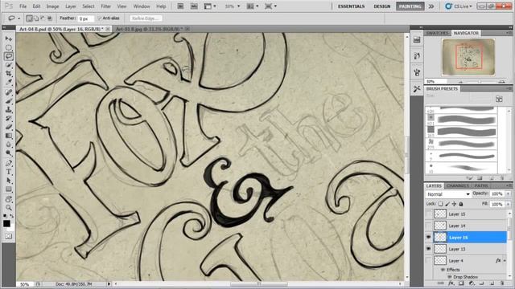
Task: Select the Move tool
Action: tap(9, 39)
